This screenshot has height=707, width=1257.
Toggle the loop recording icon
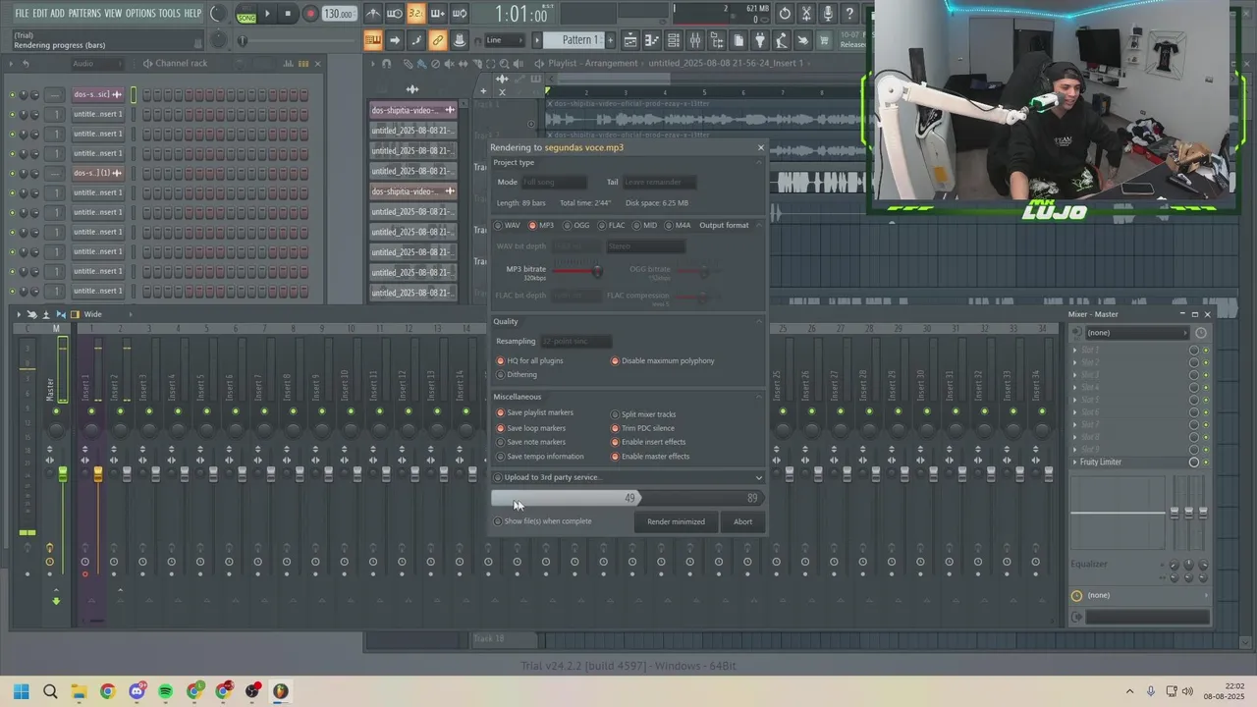[460, 14]
